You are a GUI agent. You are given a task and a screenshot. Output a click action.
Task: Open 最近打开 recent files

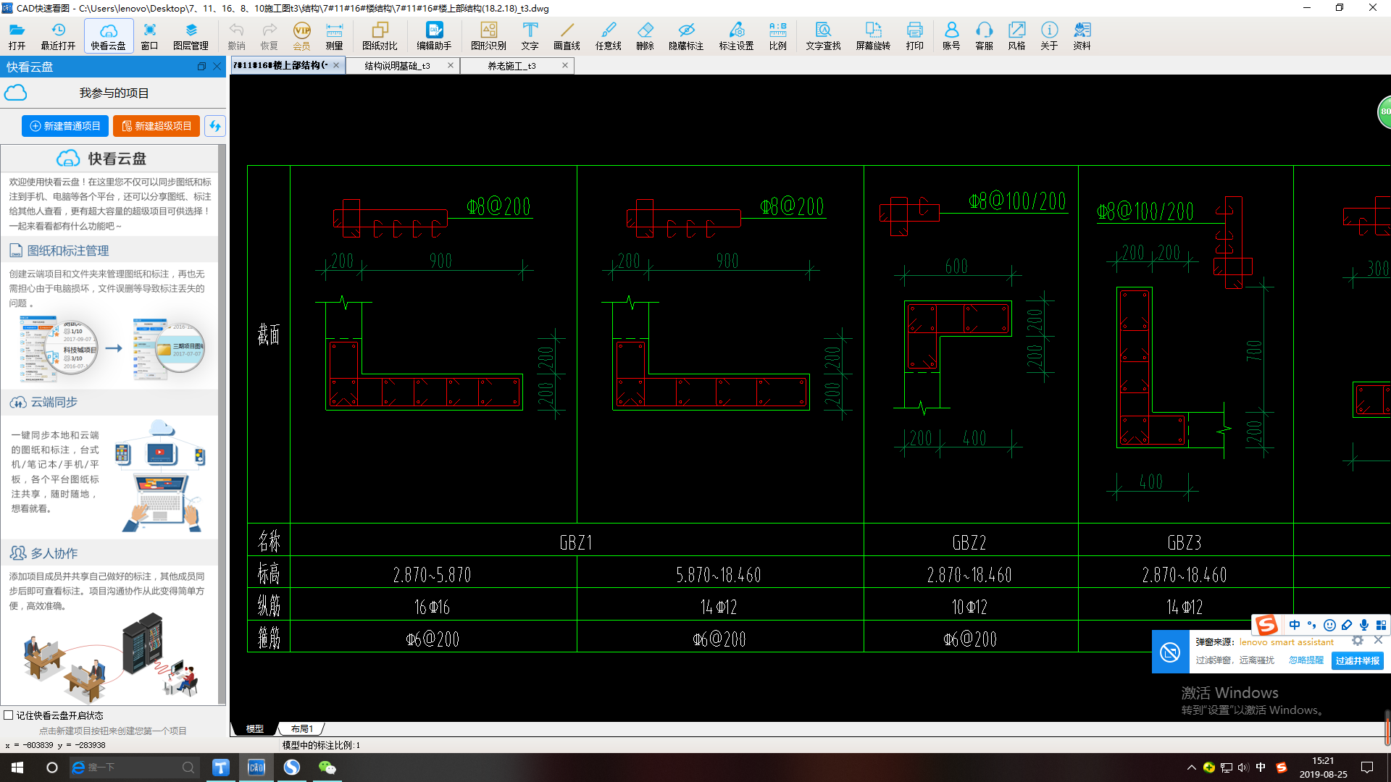click(x=58, y=35)
